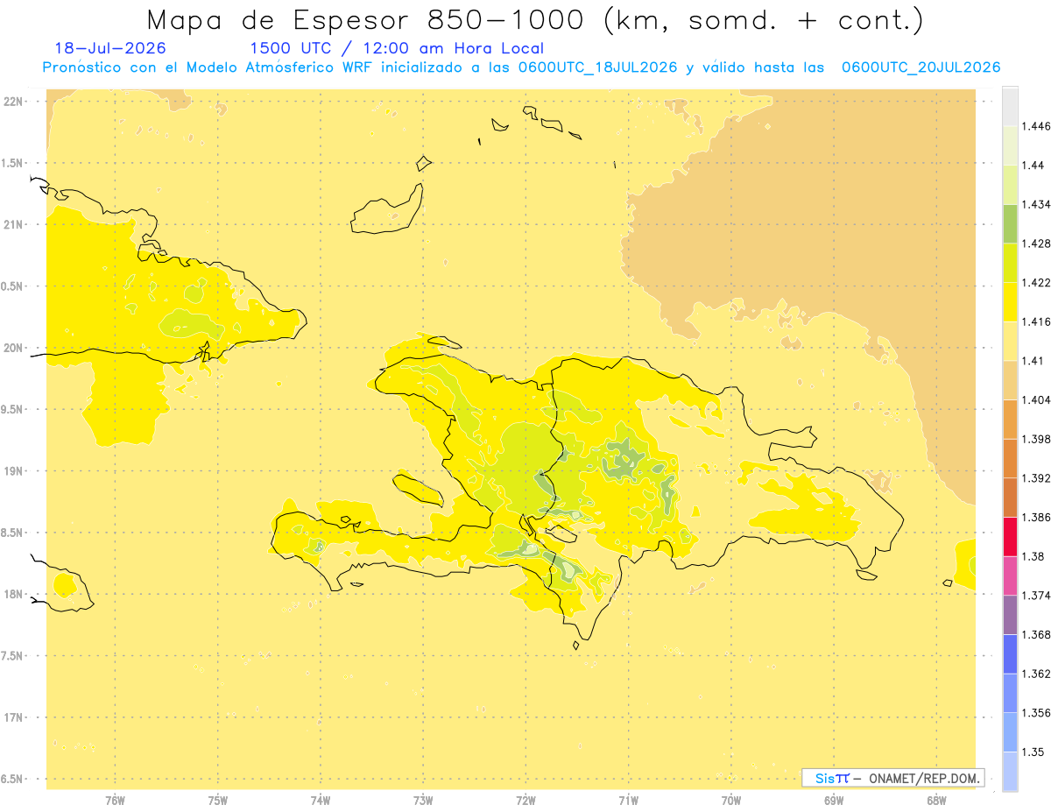Screen dimensions: 1051x812
Task: Select the 72W longitude axis label
Action: pyautogui.click(x=525, y=799)
